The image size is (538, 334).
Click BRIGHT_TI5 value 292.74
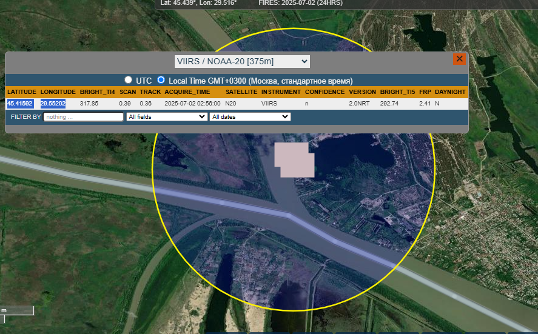(389, 103)
